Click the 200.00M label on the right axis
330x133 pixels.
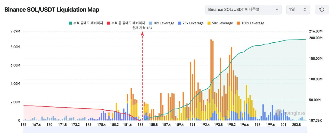316,38
